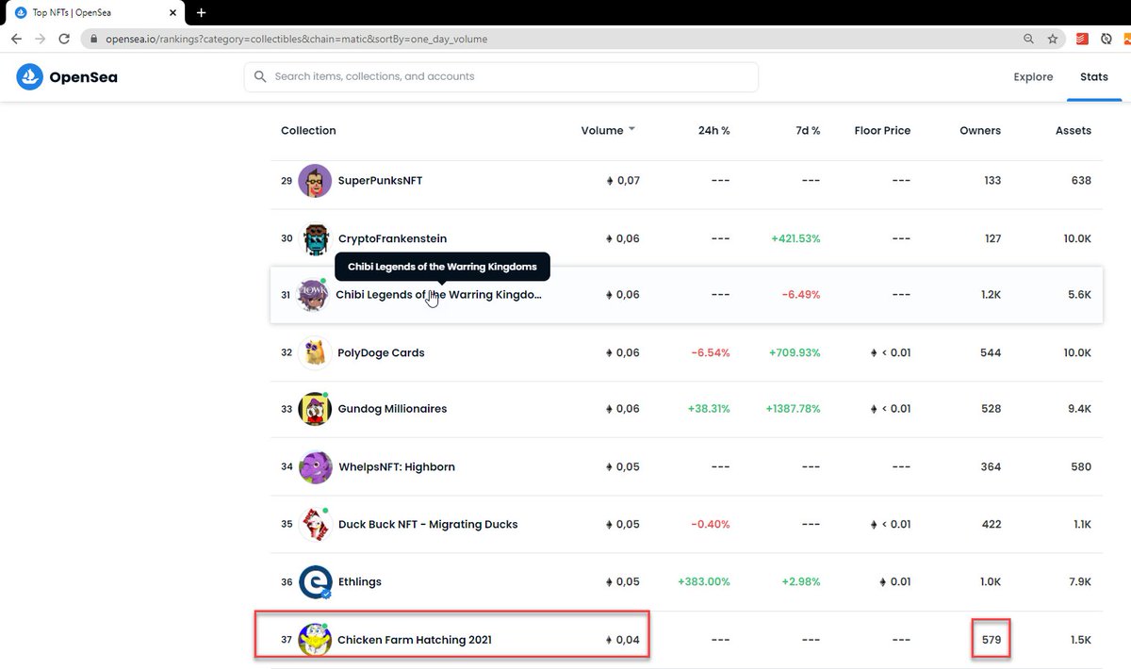Image resolution: width=1131 pixels, height=669 pixels.
Task: Open the SuperPunksNFT collection
Action: pyautogui.click(x=381, y=181)
